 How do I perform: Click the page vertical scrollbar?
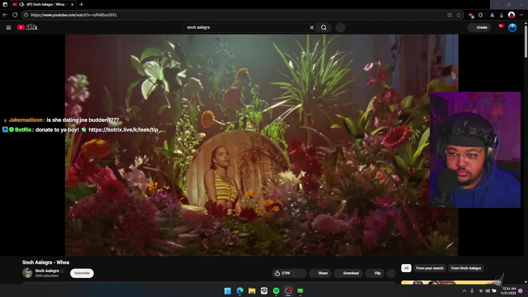(x=526, y=41)
